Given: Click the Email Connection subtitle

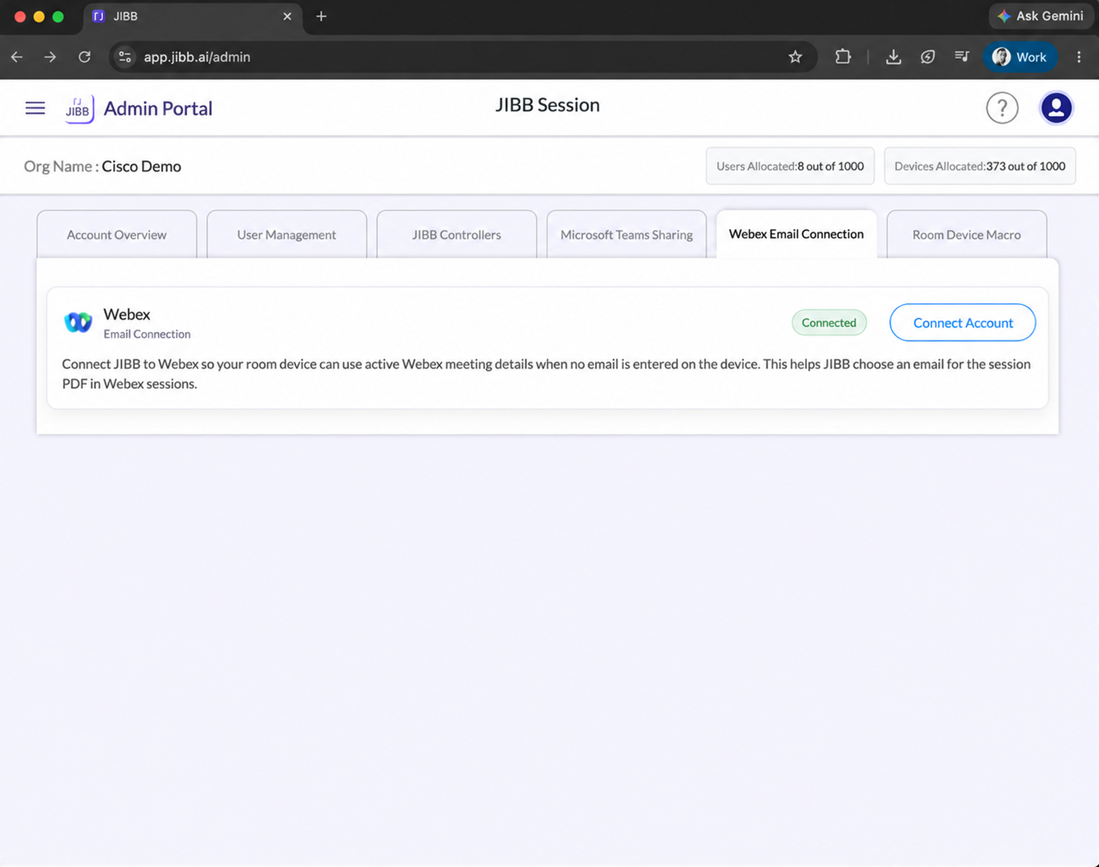Looking at the screenshot, I should point(147,334).
